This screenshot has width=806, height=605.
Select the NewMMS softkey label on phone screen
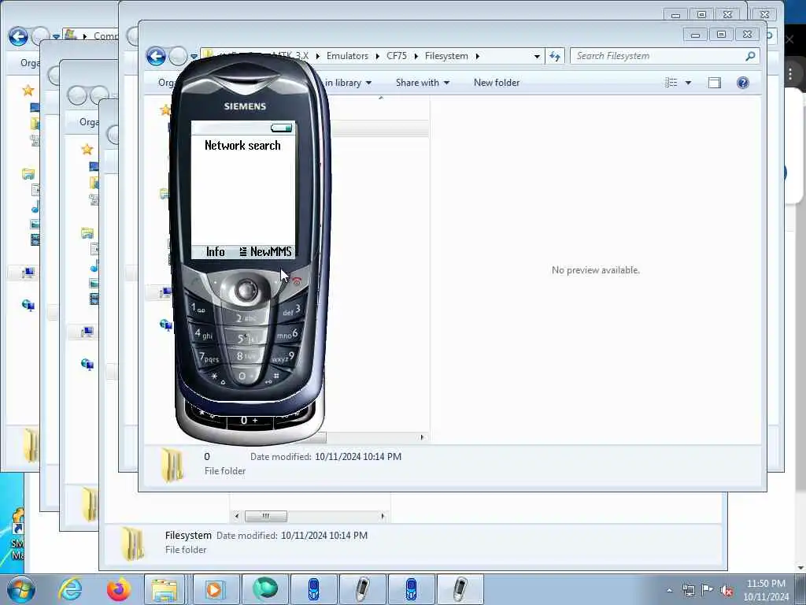click(271, 251)
